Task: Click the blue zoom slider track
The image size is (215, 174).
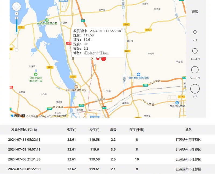Action: (17, 26)
